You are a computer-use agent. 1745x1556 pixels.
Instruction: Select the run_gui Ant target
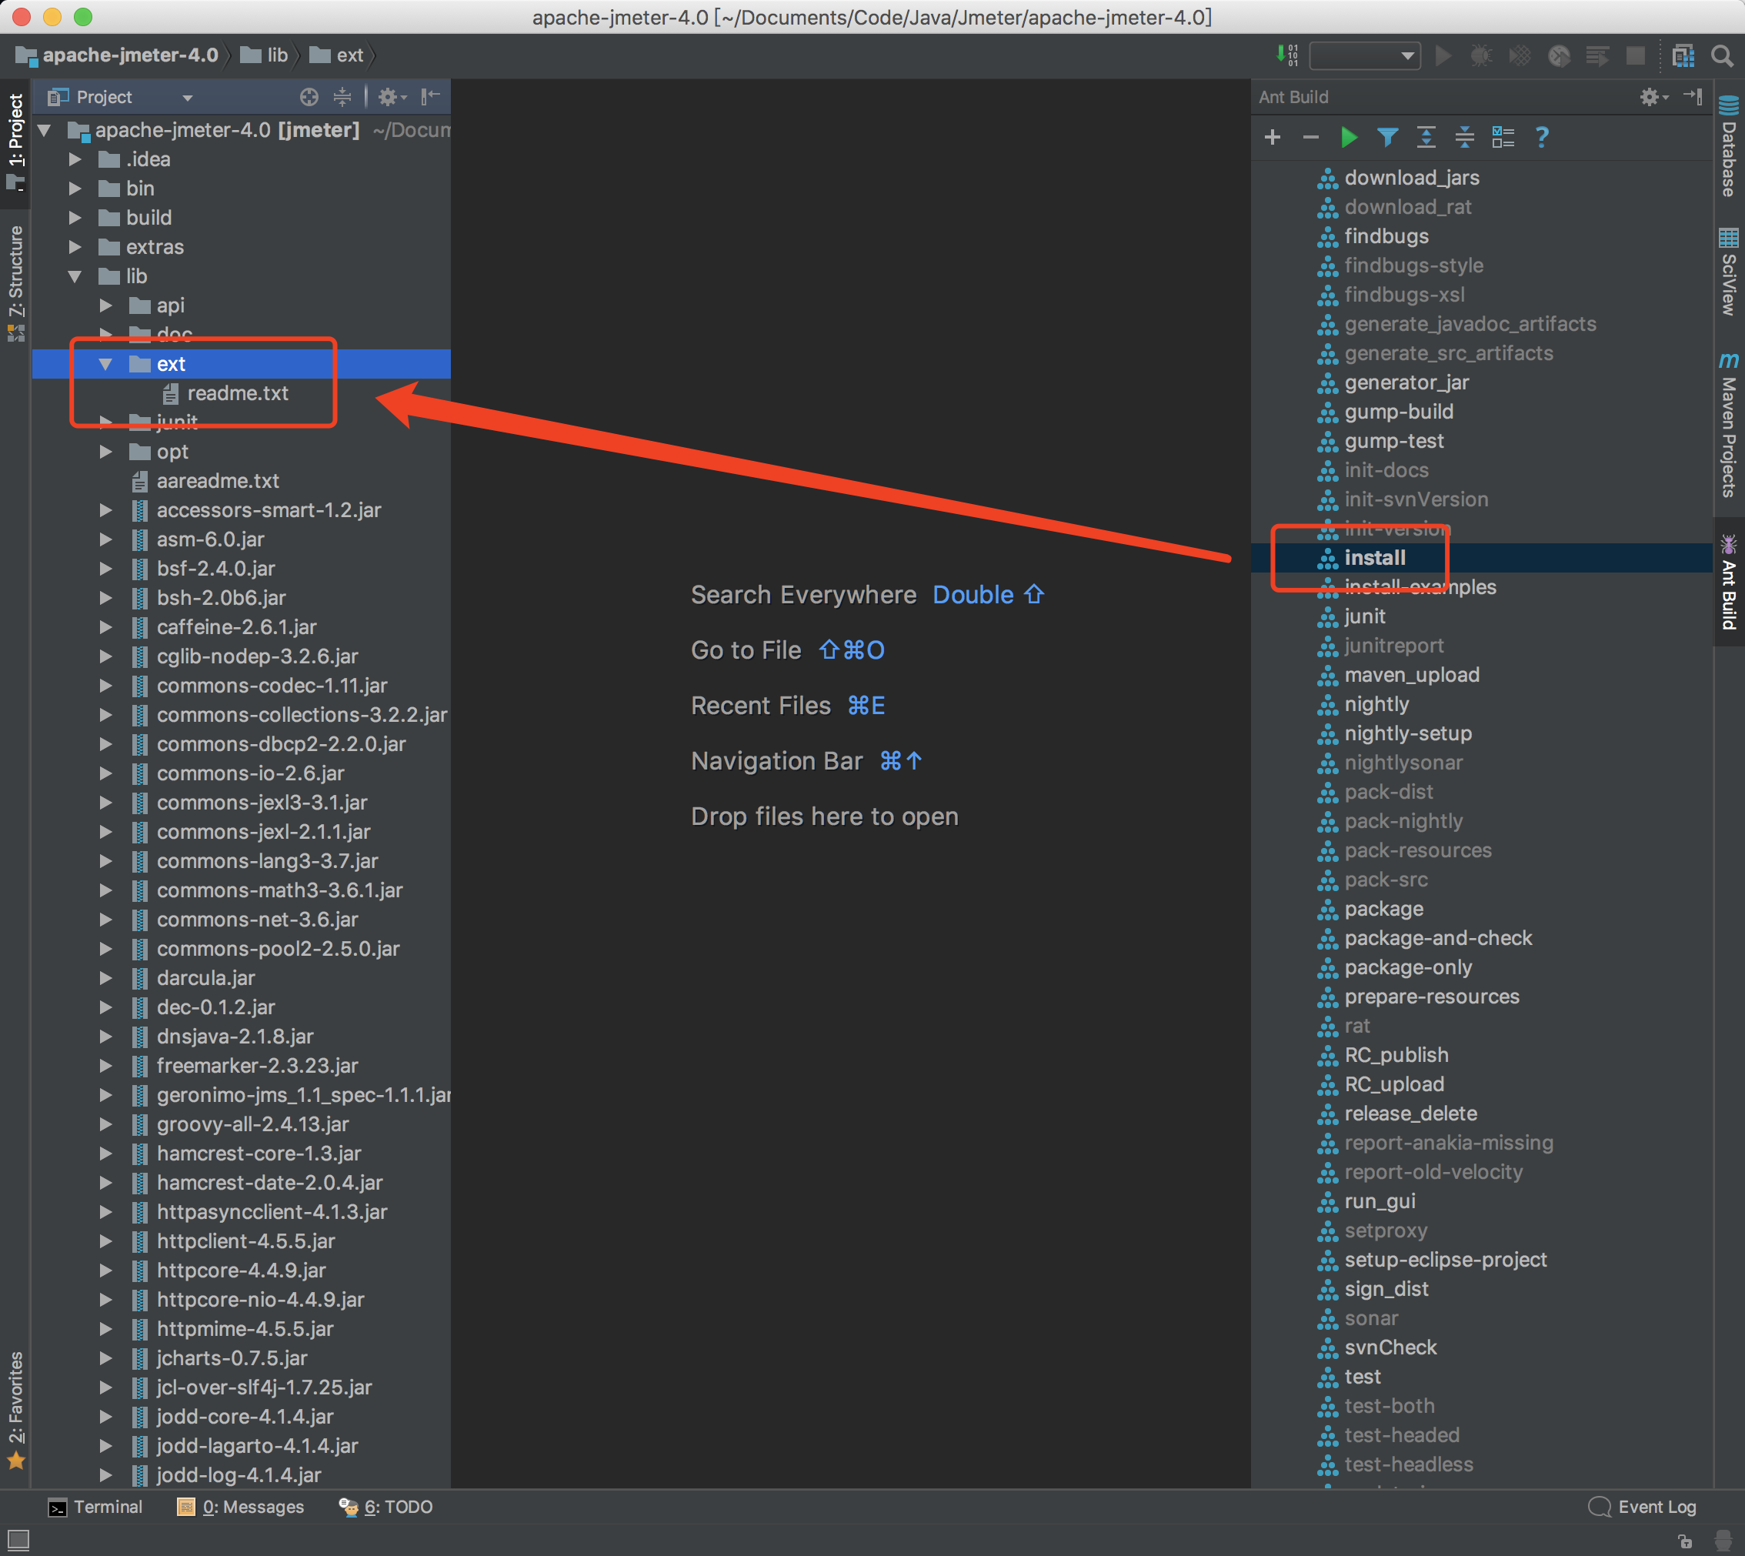(1380, 1201)
